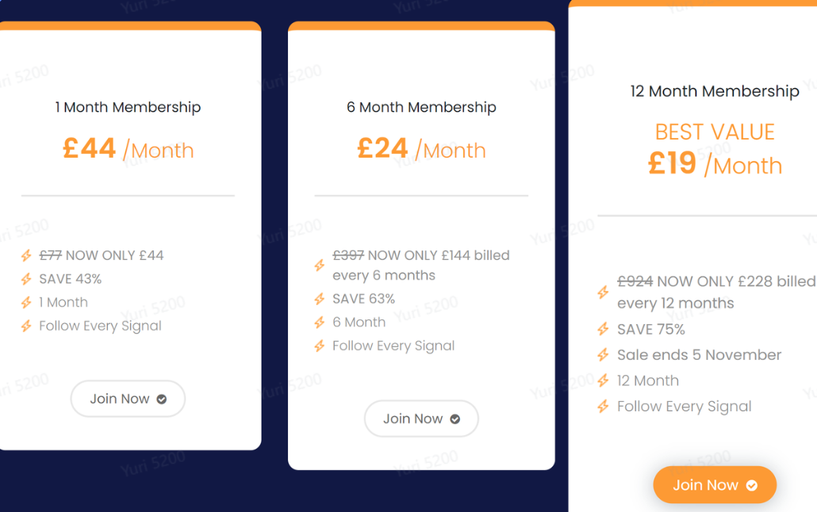The image size is (817, 512).
Task: Click lightning icon beside SAVE 63%
Action: pyautogui.click(x=320, y=299)
